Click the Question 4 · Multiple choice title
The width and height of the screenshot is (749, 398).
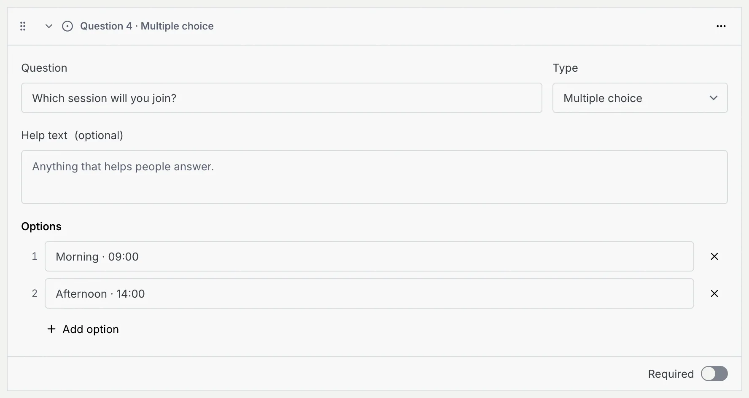tap(147, 26)
